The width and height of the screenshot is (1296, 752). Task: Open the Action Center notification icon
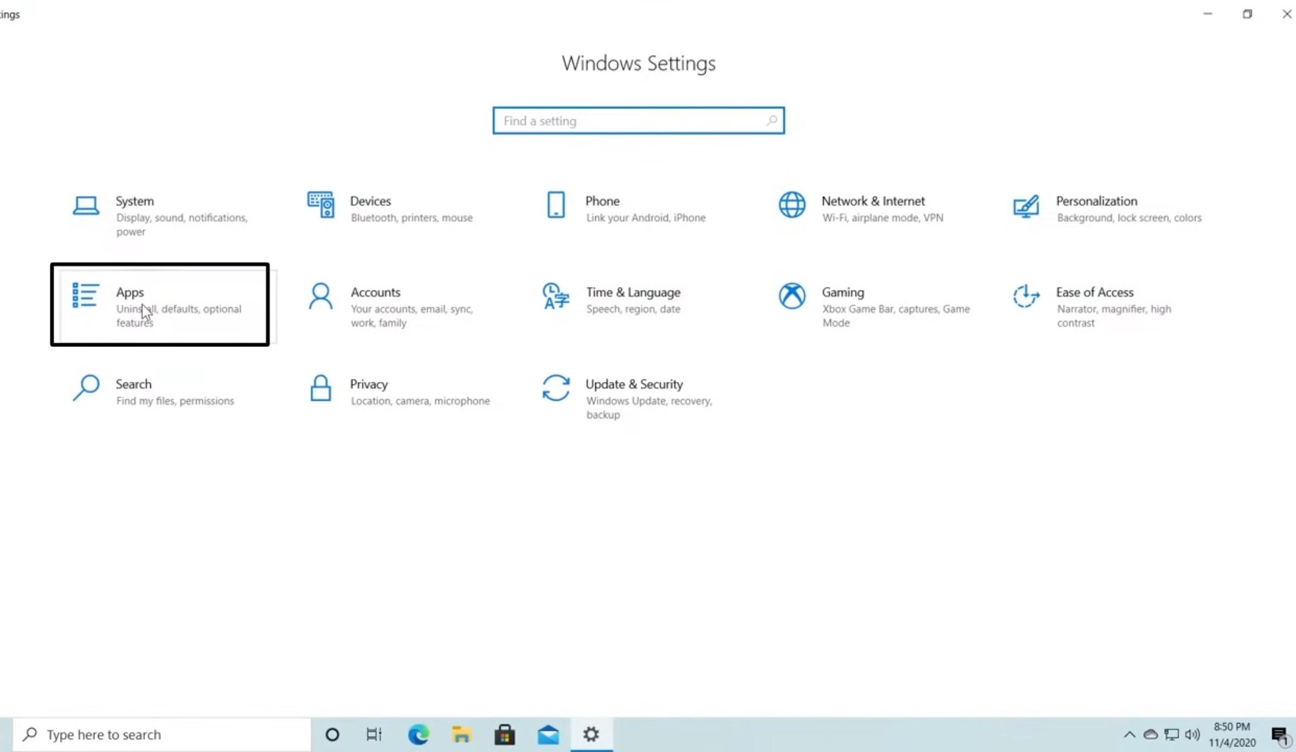(1280, 735)
